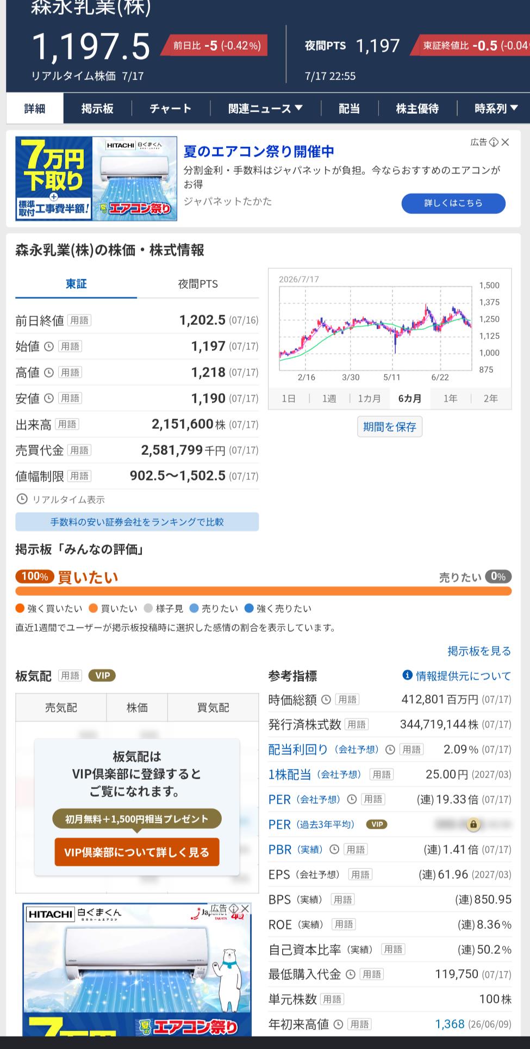Set chart period to 2年
530x1049 pixels.
tap(491, 398)
